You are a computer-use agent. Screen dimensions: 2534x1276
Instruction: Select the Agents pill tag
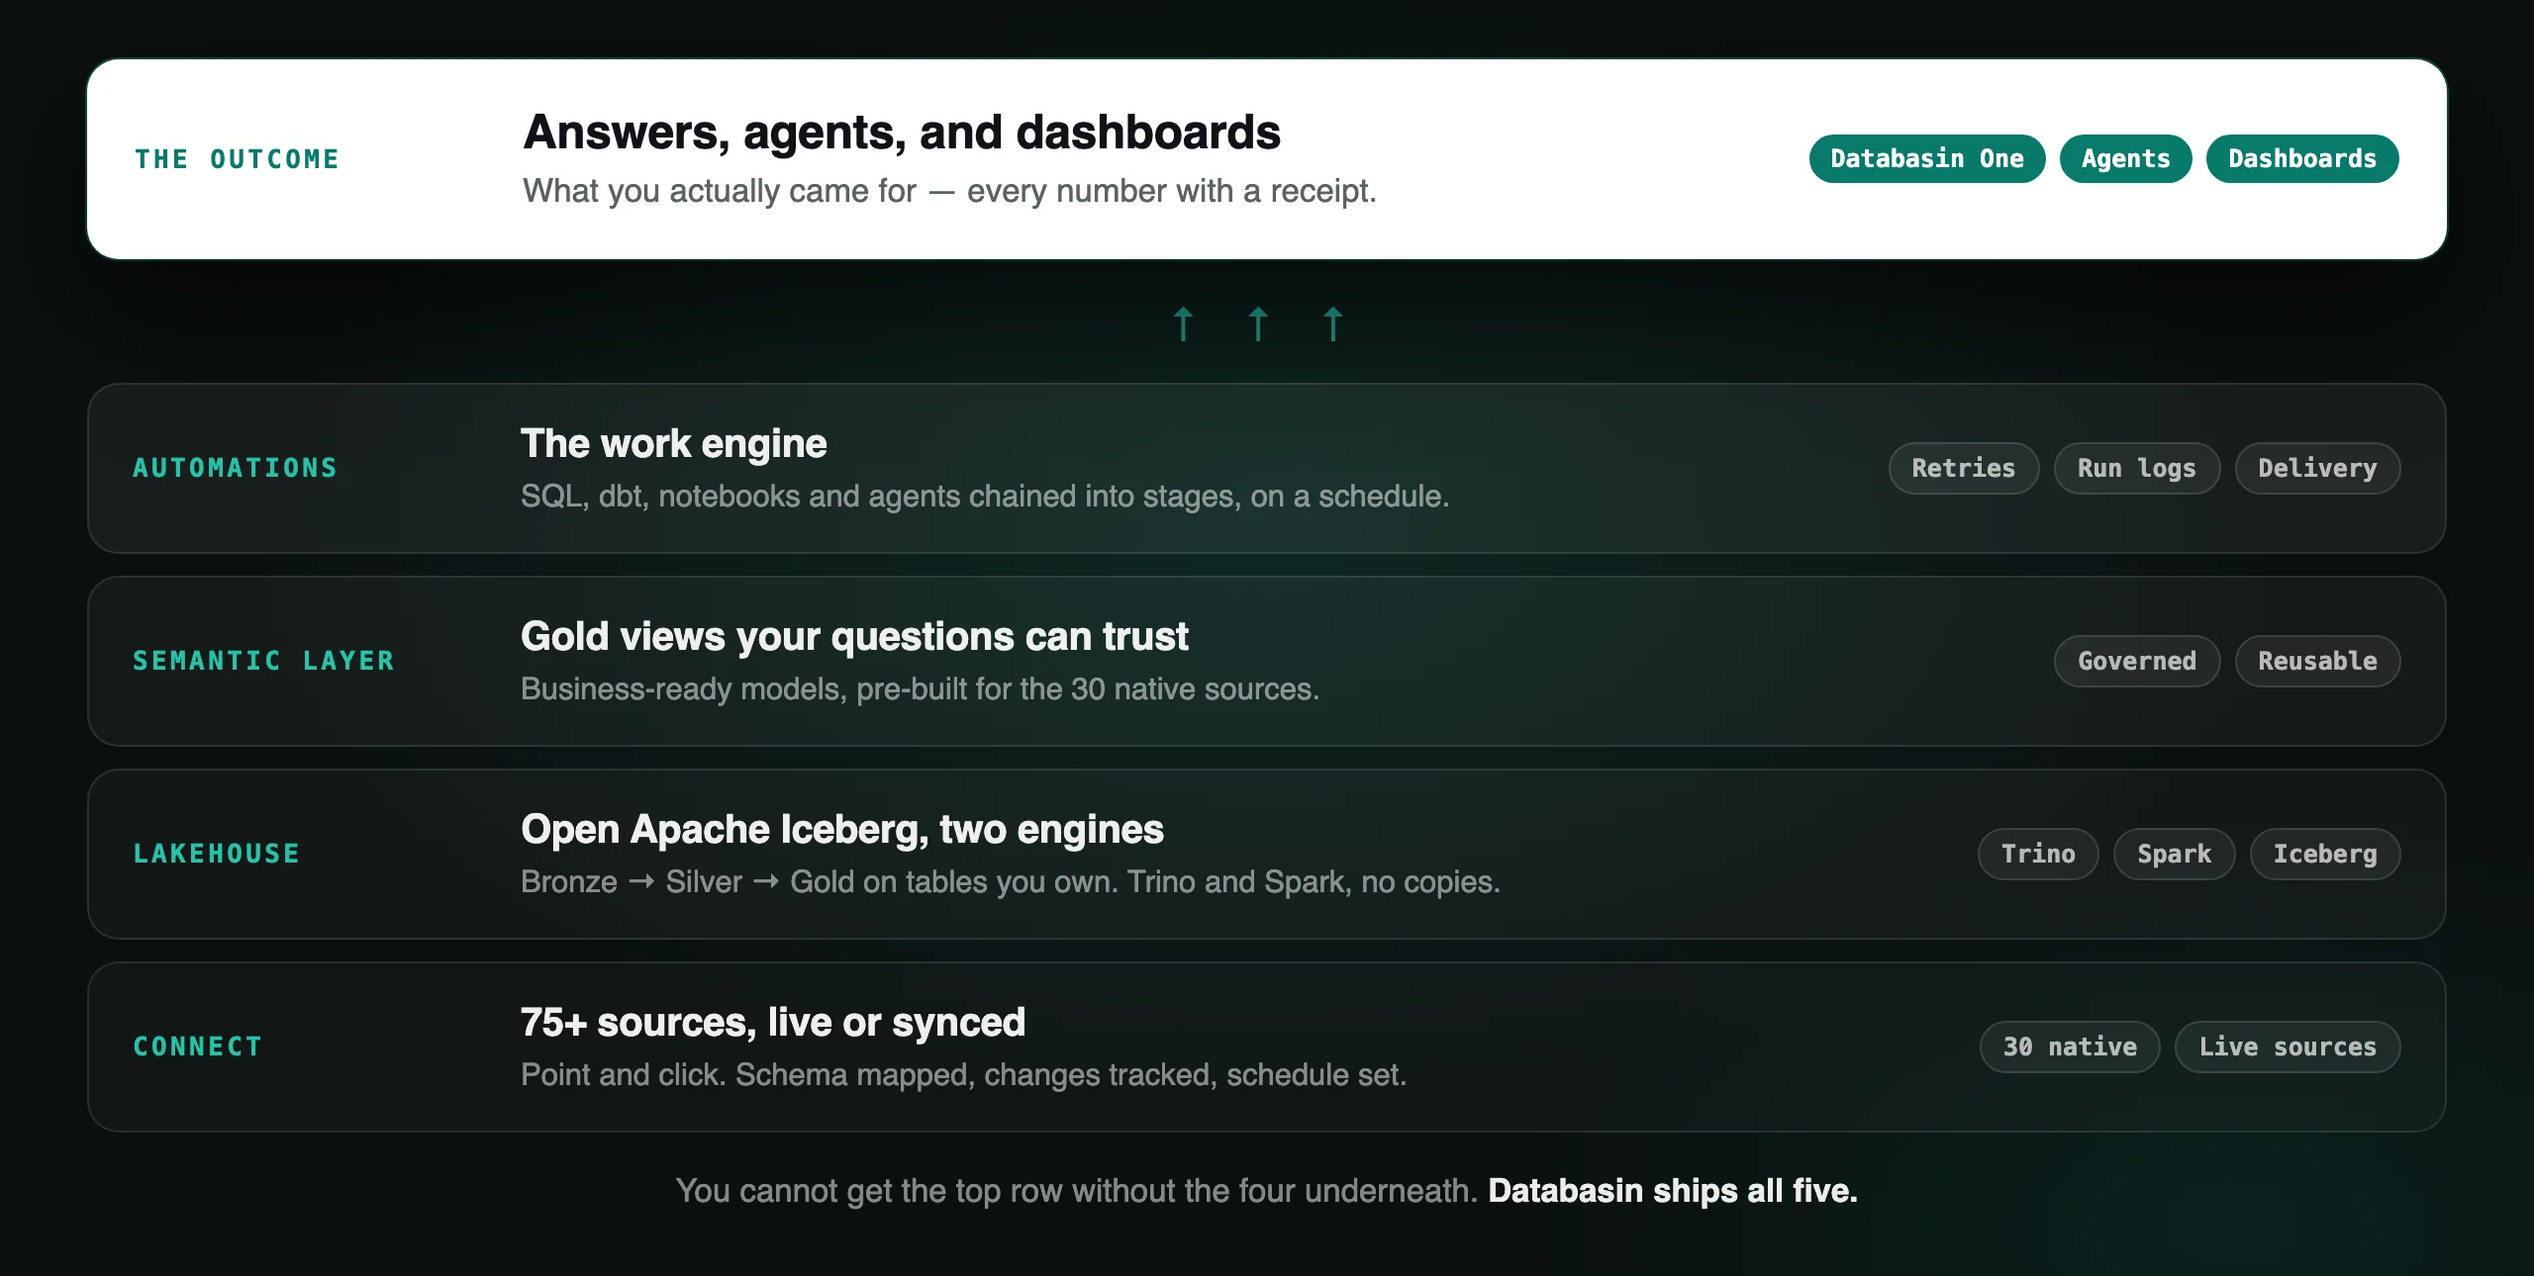(2125, 158)
